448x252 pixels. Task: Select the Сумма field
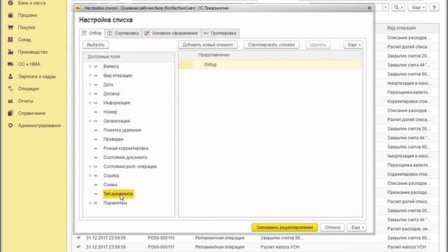111,185
